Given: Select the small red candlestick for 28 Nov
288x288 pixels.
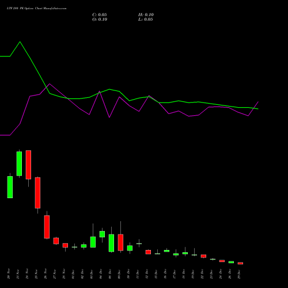Looking at the screenshot, I should (x=65, y=245).
